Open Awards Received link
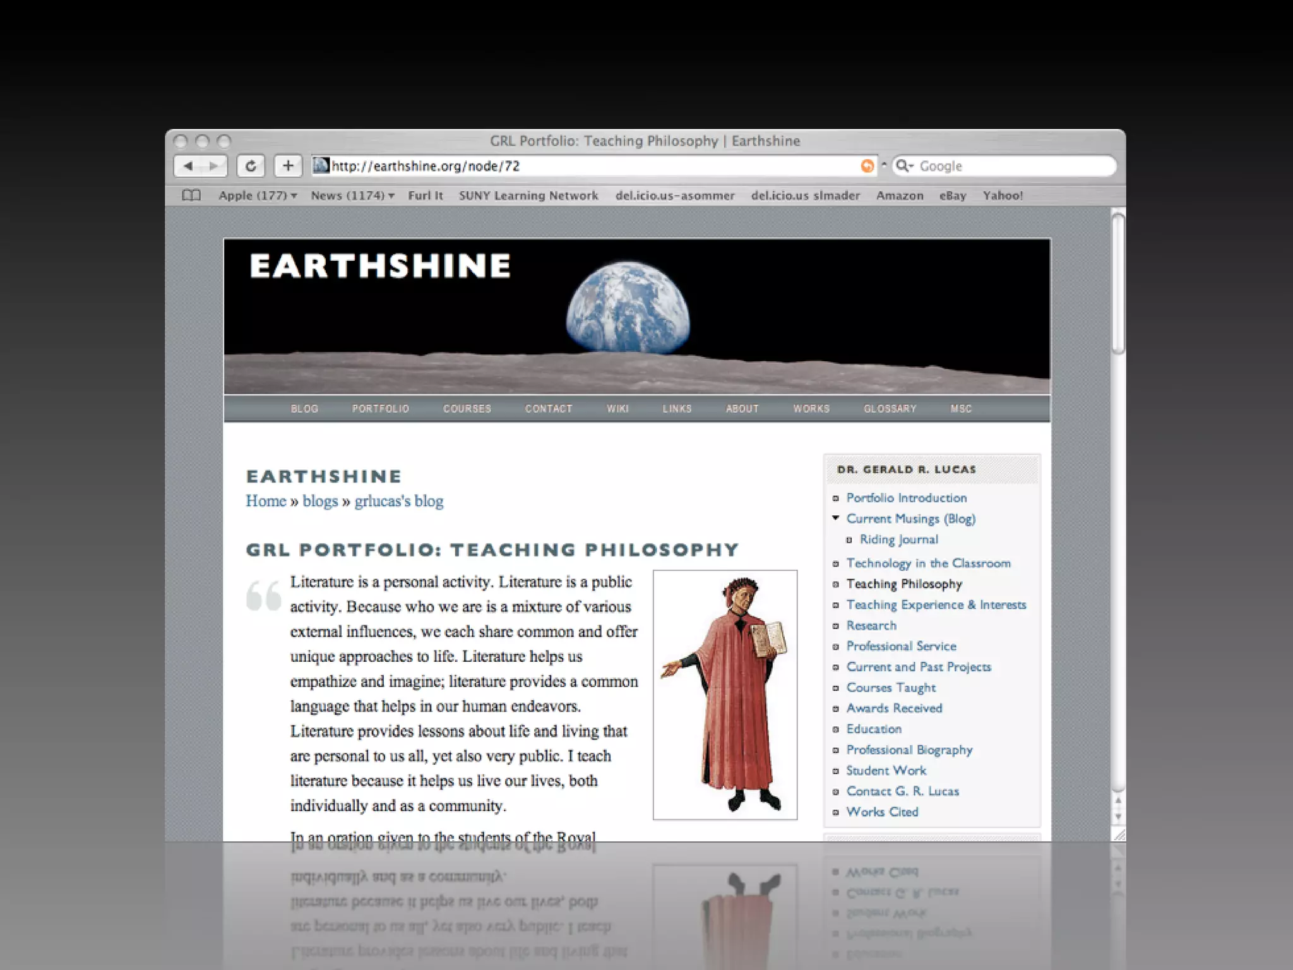 (x=894, y=708)
